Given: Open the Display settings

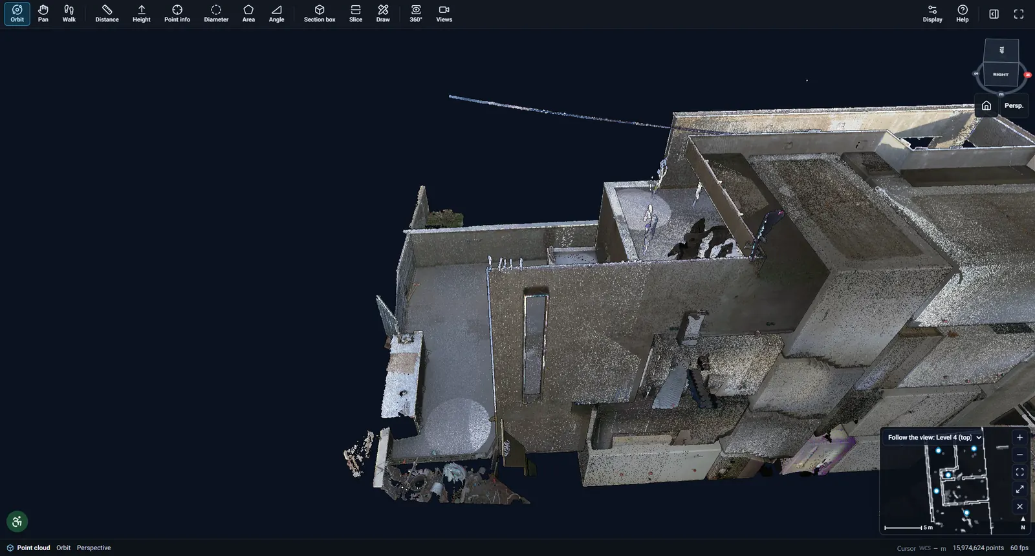Looking at the screenshot, I should (932, 14).
